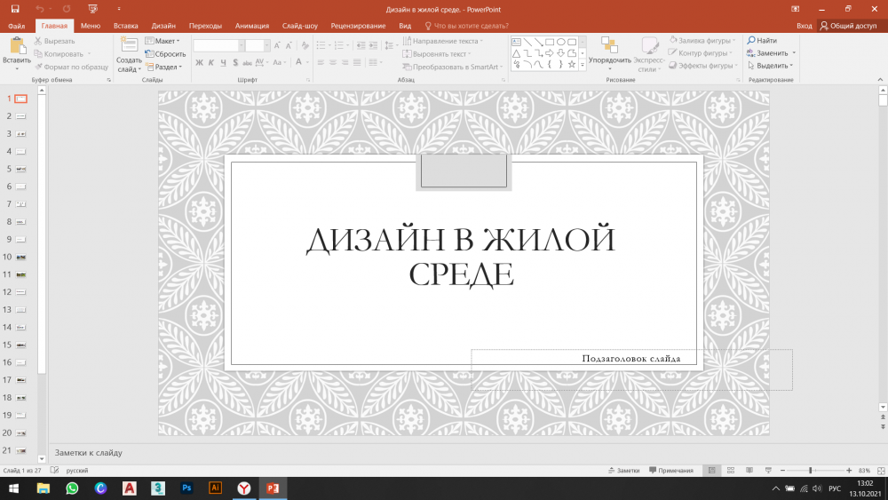
Task: Switch to the Insert (Вставка) tab
Action: pyautogui.click(x=126, y=26)
